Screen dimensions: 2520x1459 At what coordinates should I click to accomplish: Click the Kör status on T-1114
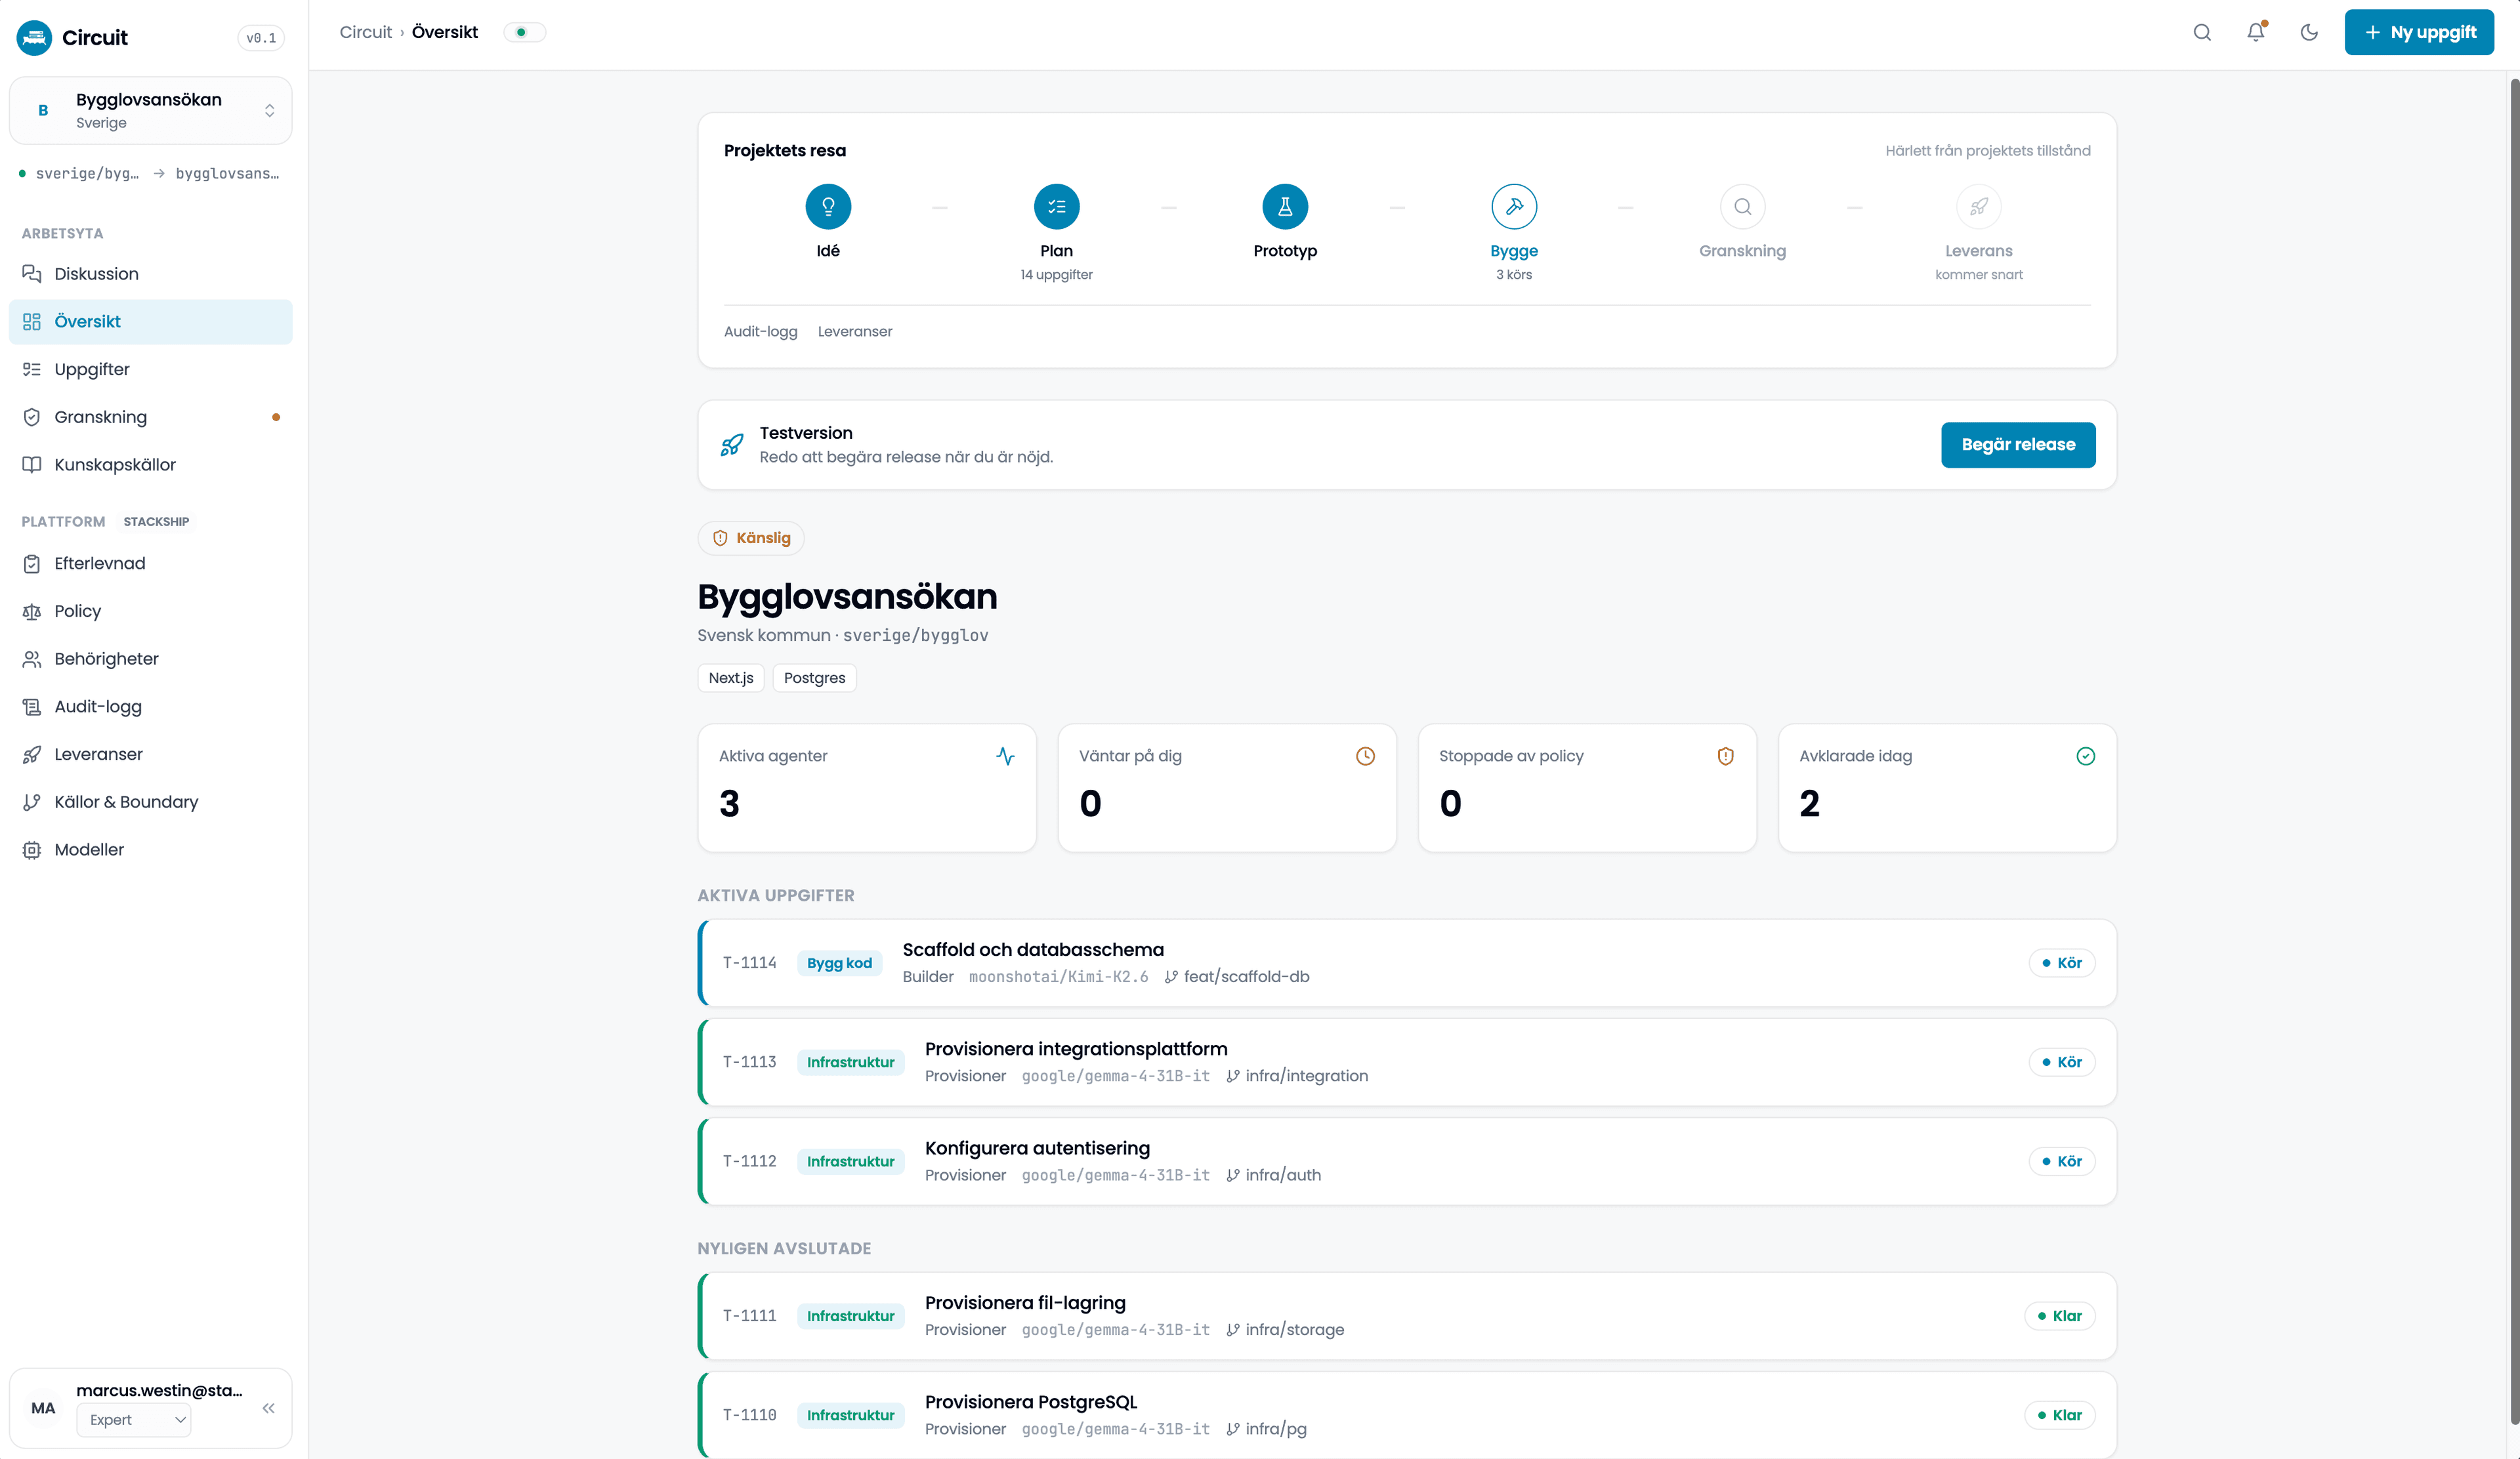pos(2062,963)
